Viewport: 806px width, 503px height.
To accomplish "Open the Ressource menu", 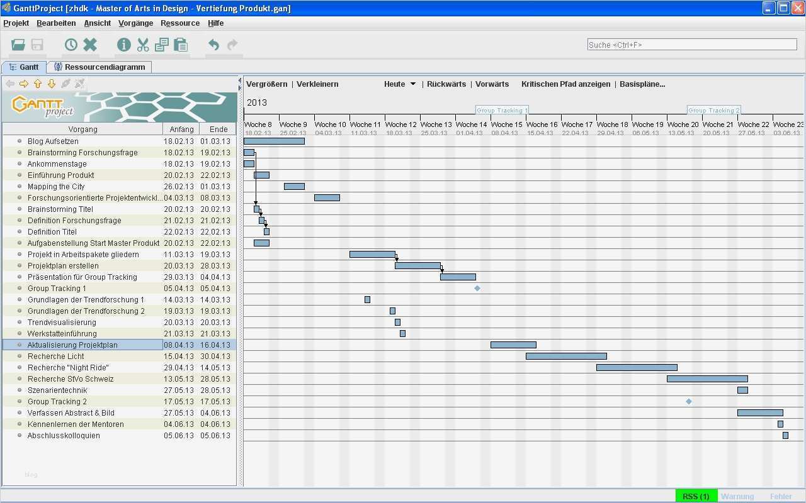I will [180, 23].
